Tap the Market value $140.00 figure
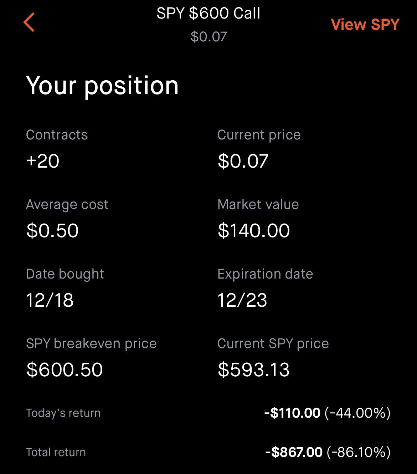Image resolution: width=417 pixels, height=474 pixels. (254, 230)
